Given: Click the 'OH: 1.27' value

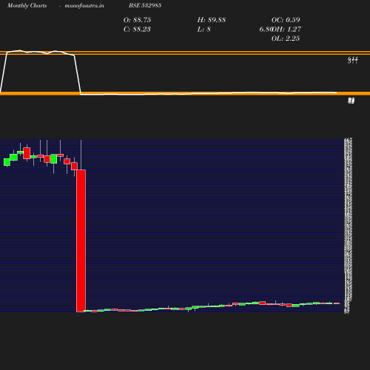Looking at the screenshot, I should pos(286,30).
